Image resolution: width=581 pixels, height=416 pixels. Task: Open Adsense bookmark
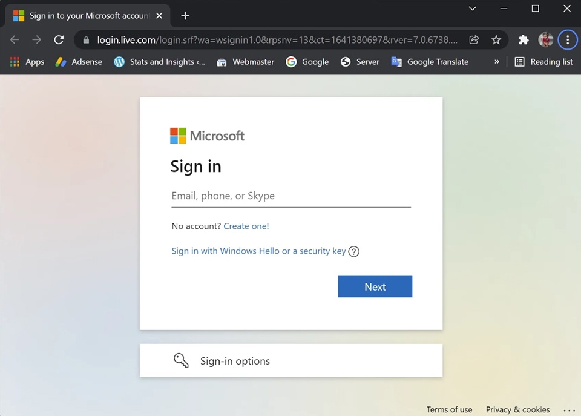pyautogui.click(x=79, y=62)
